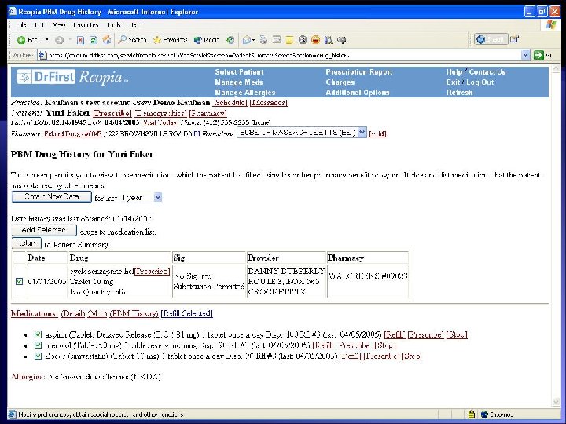Open Manage Allergies link

pyautogui.click(x=245, y=93)
